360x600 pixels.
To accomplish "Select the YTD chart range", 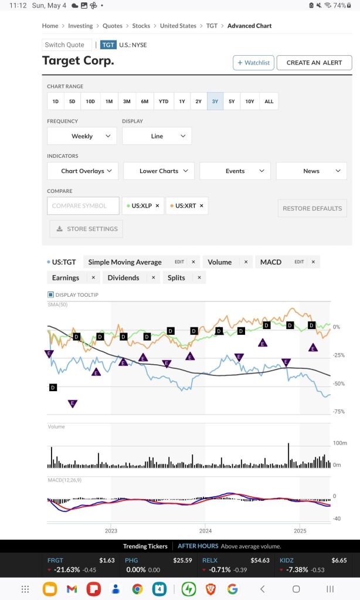I will click(163, 101).
